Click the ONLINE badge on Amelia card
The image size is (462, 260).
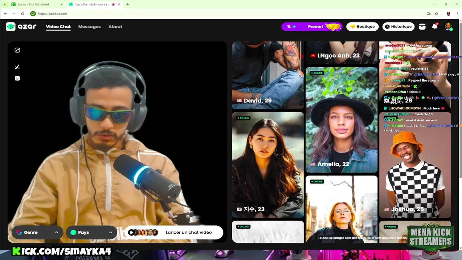317,73
